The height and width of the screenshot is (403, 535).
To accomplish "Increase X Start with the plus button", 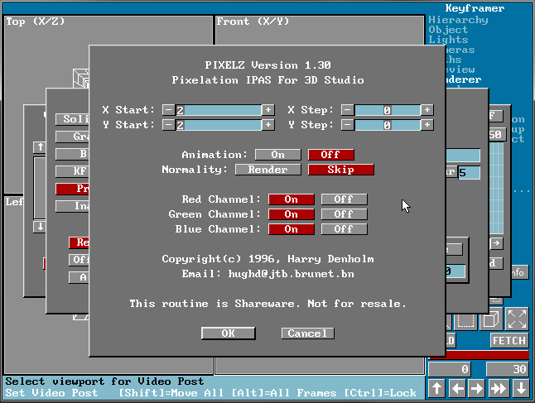I will pyautogui.click(x=268, y=110).
